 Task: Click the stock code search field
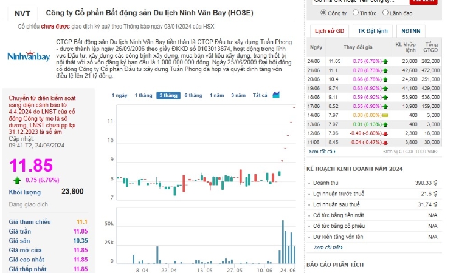360,1
